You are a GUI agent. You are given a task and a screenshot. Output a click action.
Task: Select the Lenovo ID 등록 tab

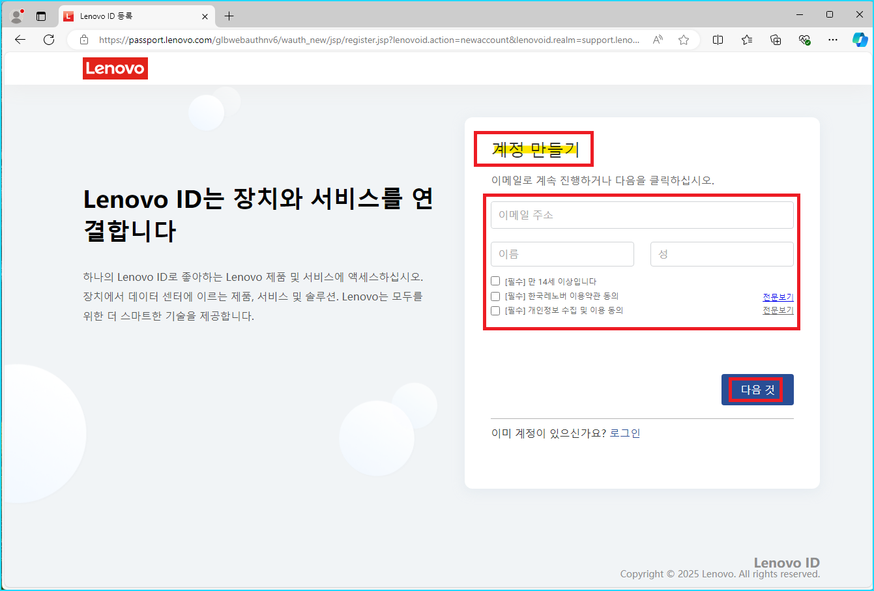coord(137,16)
